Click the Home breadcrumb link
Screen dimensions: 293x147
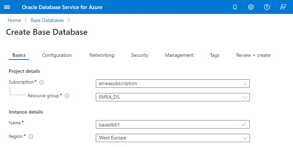click(14, 20)
